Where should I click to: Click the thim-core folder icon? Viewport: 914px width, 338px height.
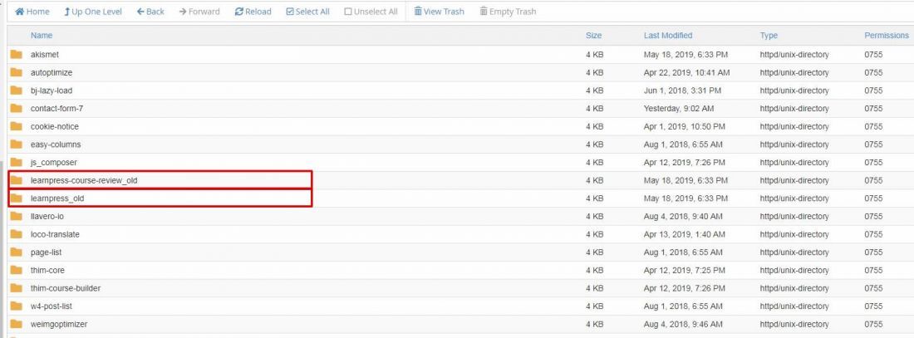[x=17, y=271]
